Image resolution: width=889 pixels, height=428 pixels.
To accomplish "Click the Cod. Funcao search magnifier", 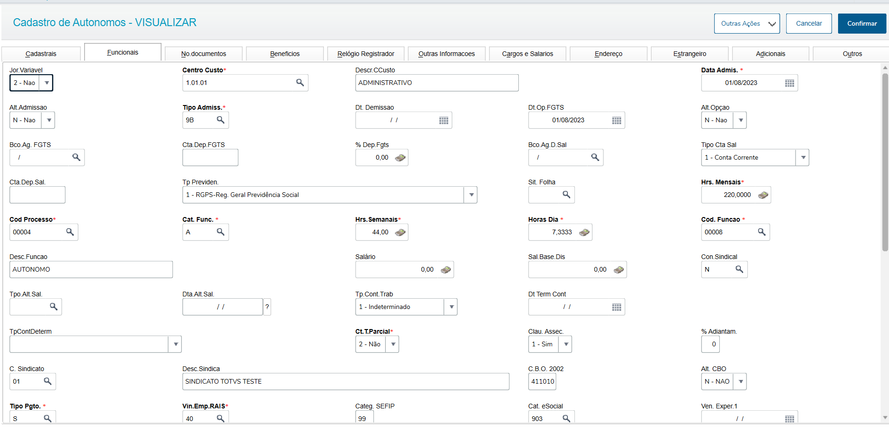I will point(761,232).
